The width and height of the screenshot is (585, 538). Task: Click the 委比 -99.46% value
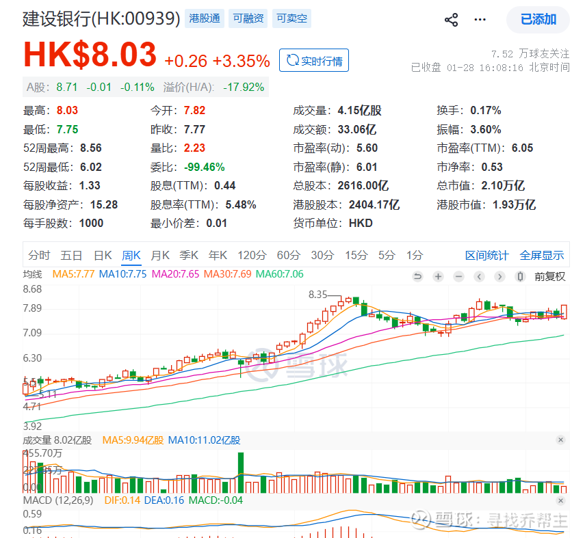(x=205, y=167)
